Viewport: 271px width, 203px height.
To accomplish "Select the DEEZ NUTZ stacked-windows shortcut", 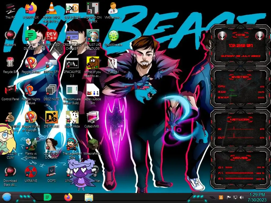I will (x=52, y=93).
